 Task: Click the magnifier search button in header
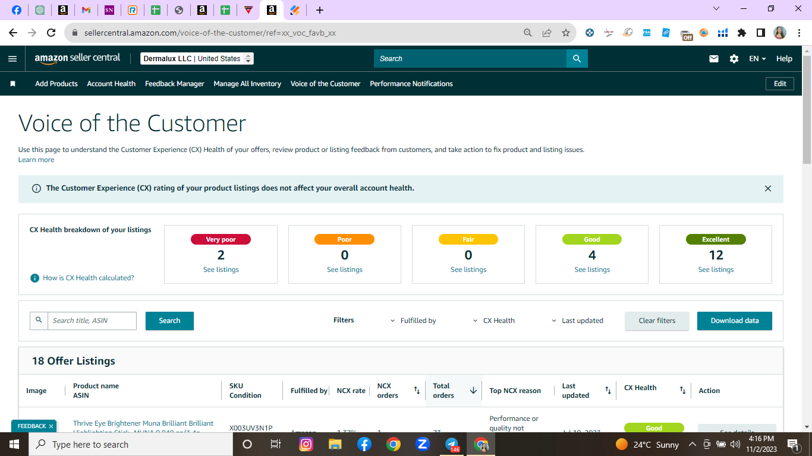click(577, 58)
